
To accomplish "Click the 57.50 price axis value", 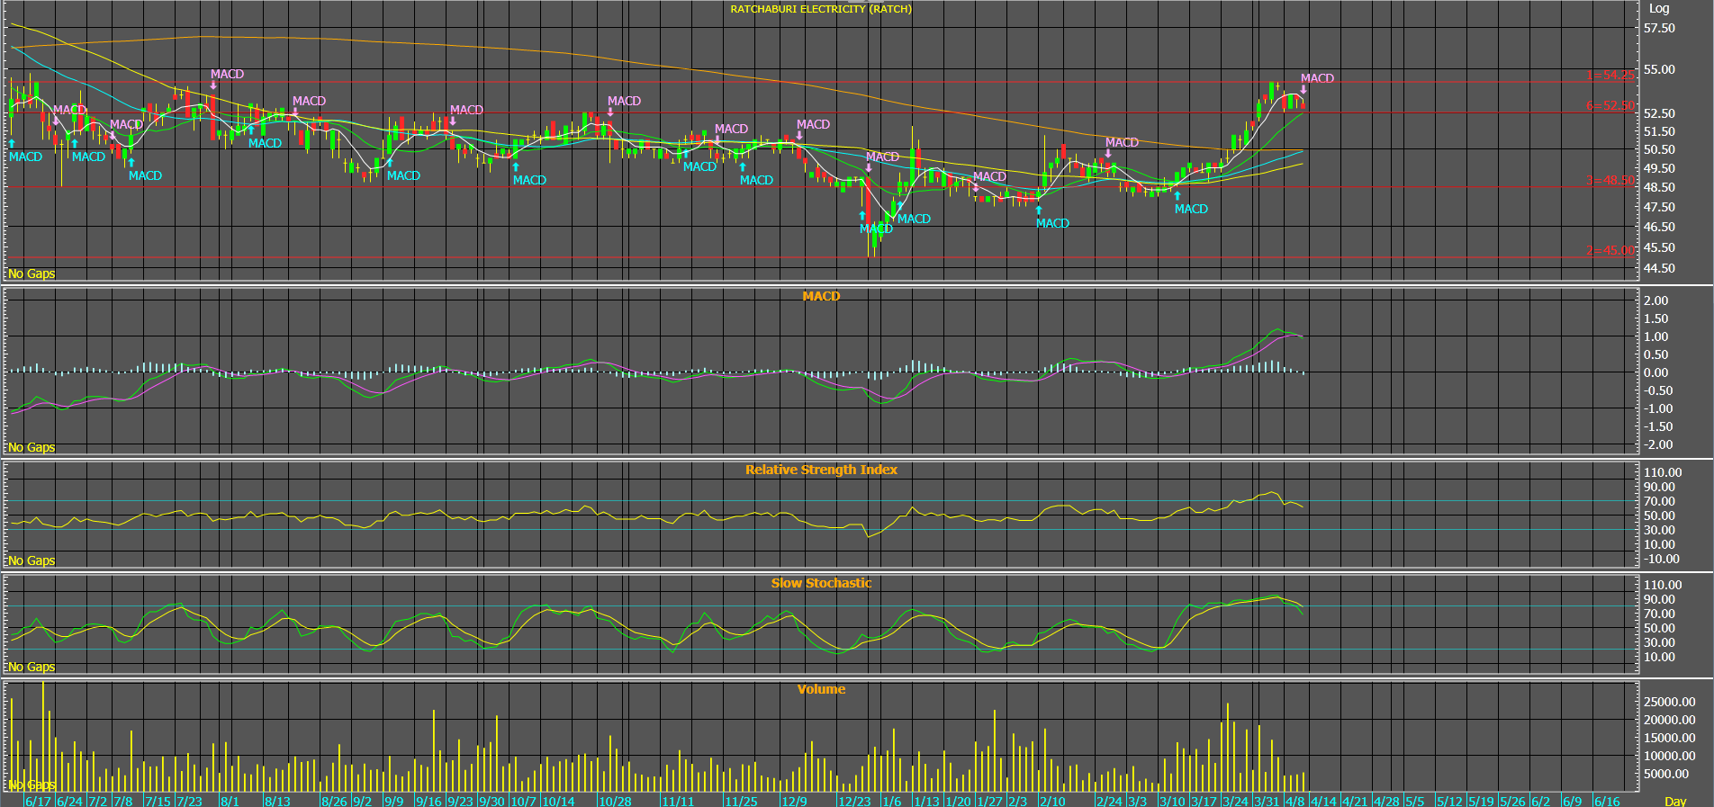I will [1659, 28].
